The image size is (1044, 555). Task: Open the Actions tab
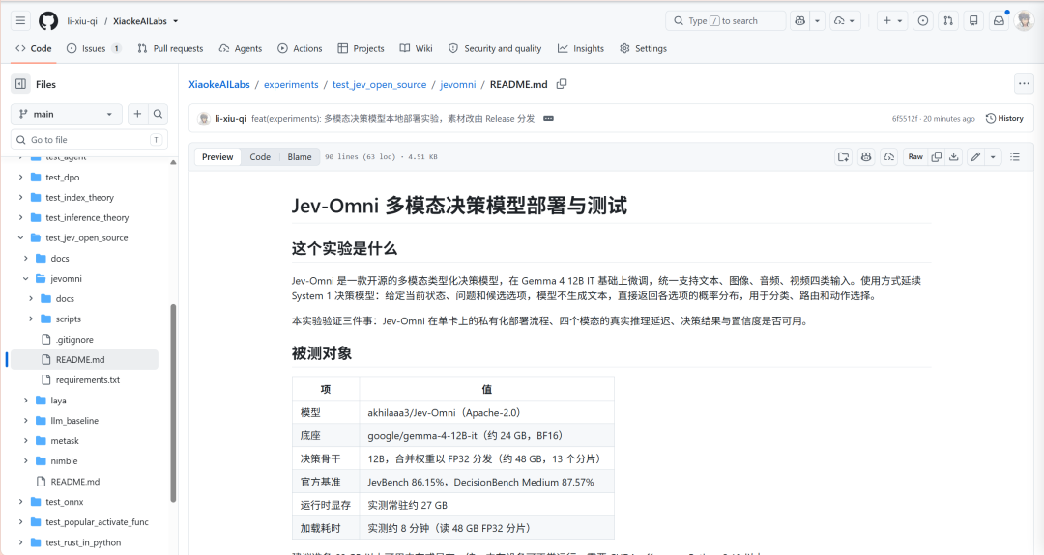pos(300,48)
